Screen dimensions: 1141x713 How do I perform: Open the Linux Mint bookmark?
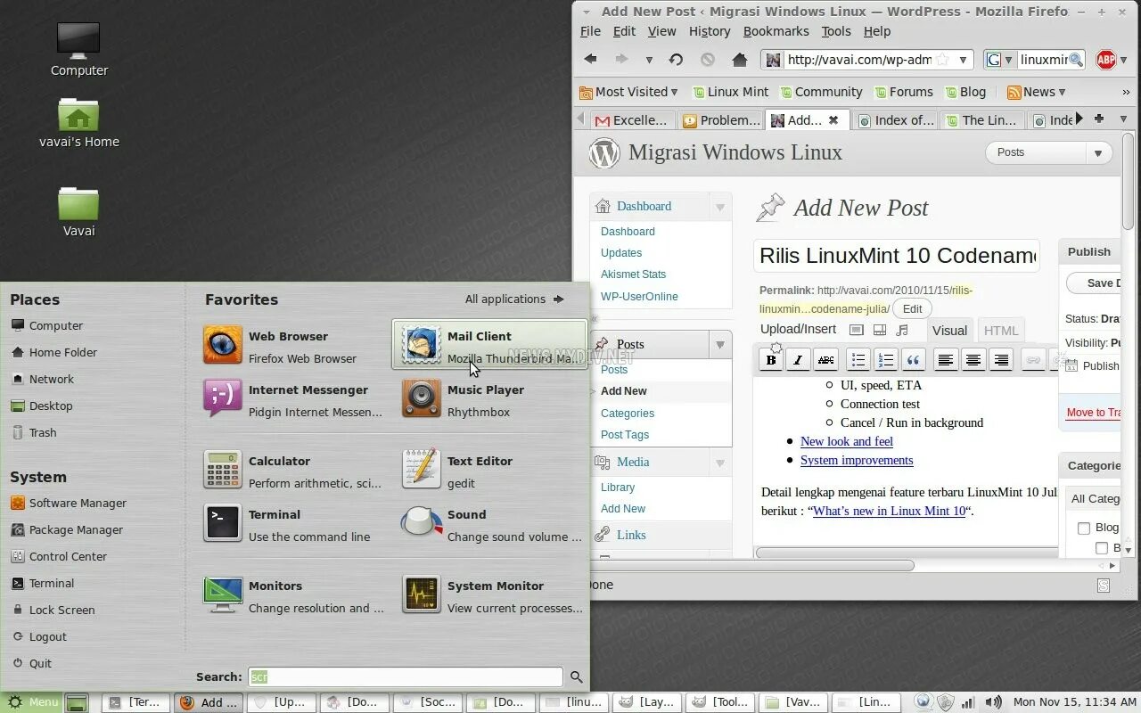[x=730, y=92]
